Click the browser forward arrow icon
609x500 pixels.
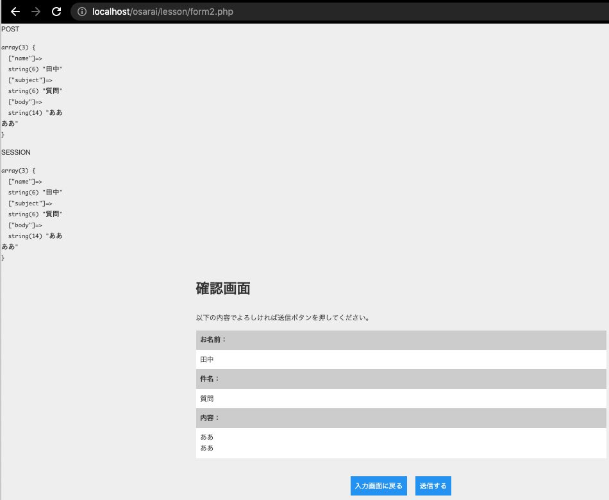(x=37, y=11)
